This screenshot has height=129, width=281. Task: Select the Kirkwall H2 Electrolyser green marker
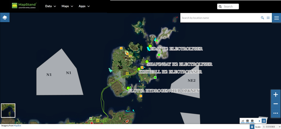point(139,69)
